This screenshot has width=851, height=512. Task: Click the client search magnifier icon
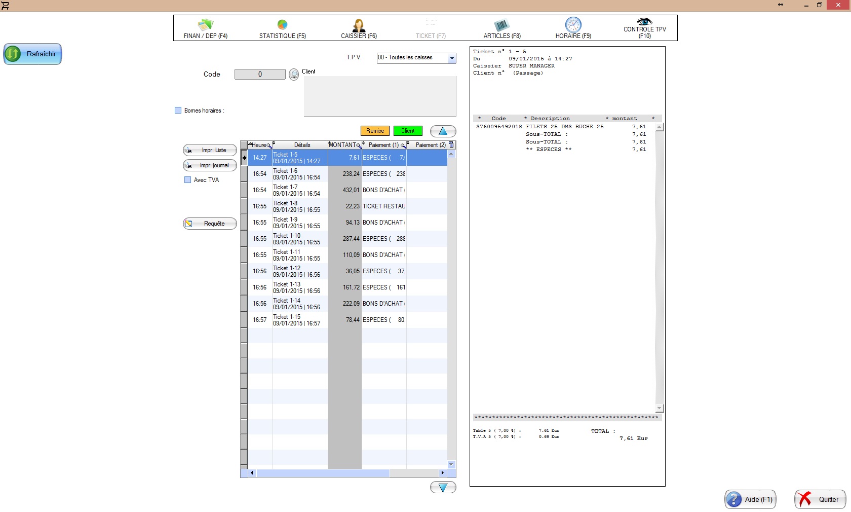tap(294, 75)
